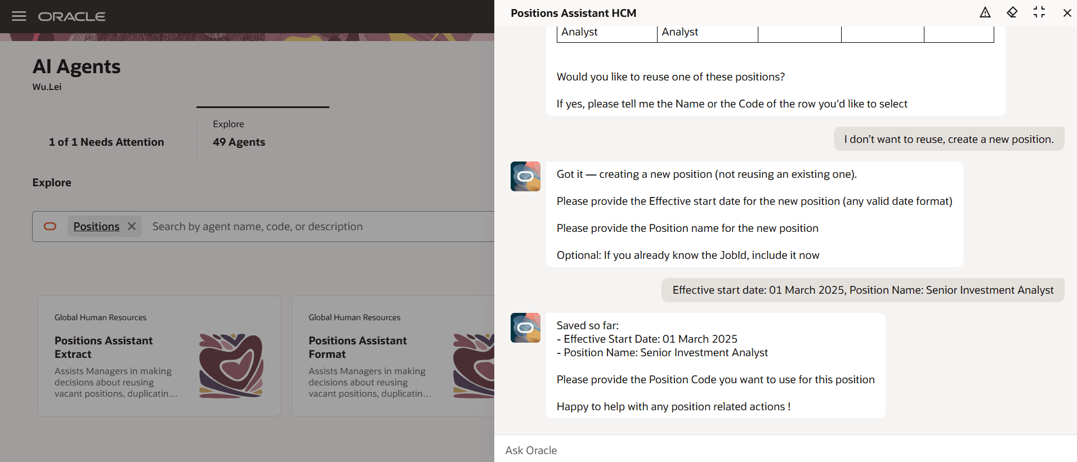Click the Oracle logo in the header
This screenshot has width=1077, height=462.
point(71,16)
